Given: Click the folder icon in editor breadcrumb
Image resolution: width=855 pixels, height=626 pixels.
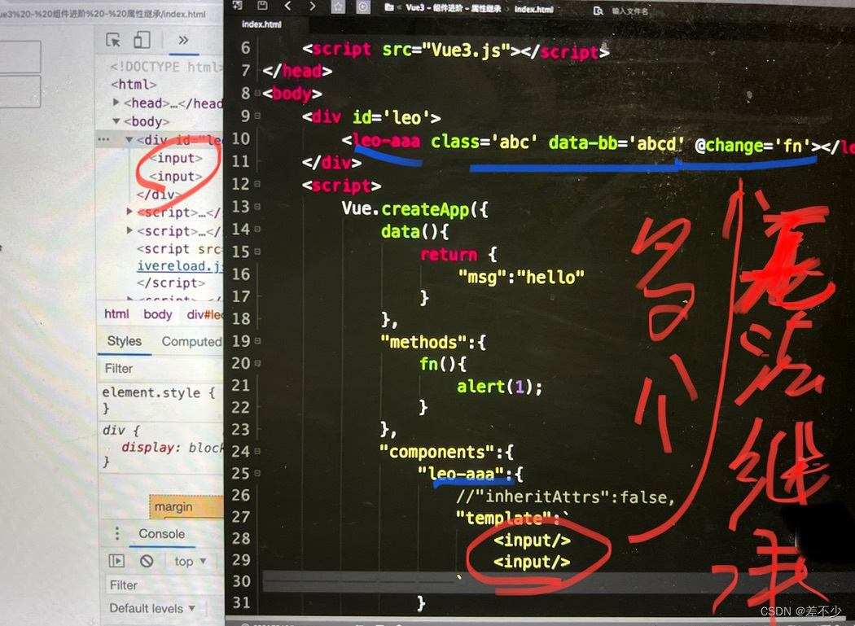Looking at the screenshot, I should (389, 7).
